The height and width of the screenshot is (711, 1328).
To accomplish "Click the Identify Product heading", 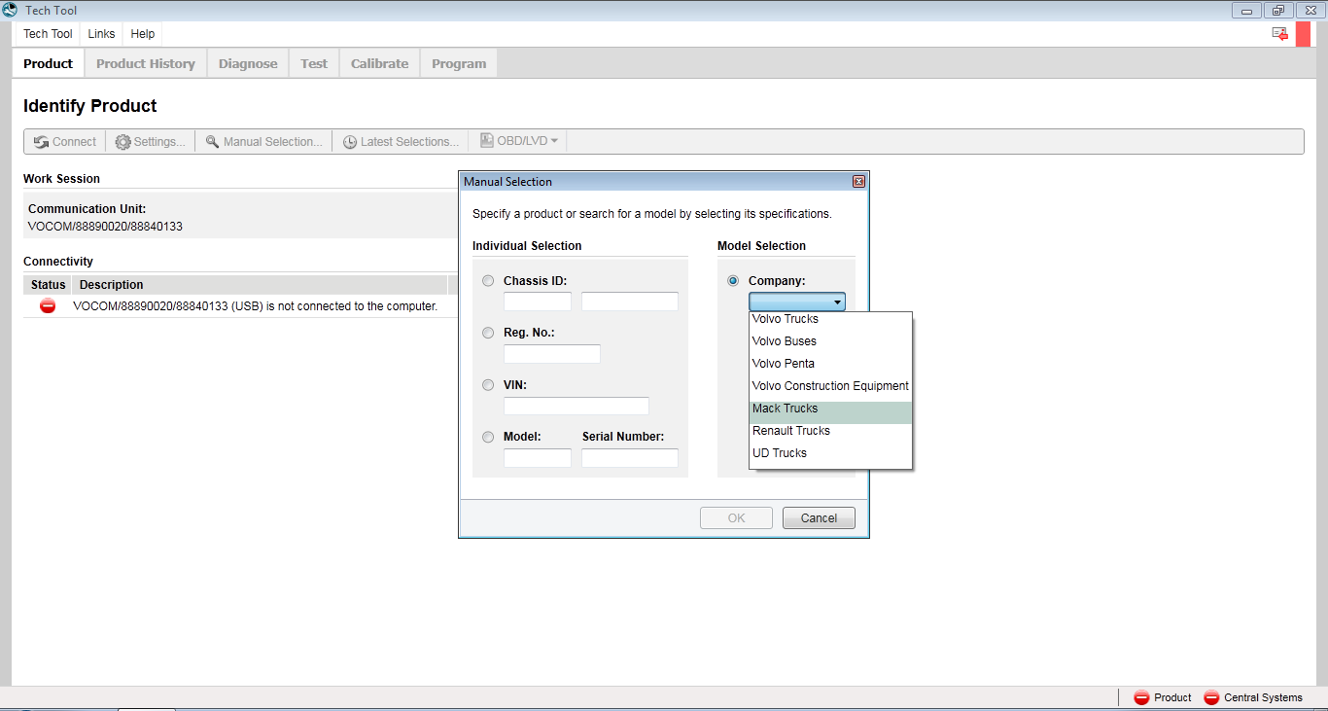I will 90,106.
